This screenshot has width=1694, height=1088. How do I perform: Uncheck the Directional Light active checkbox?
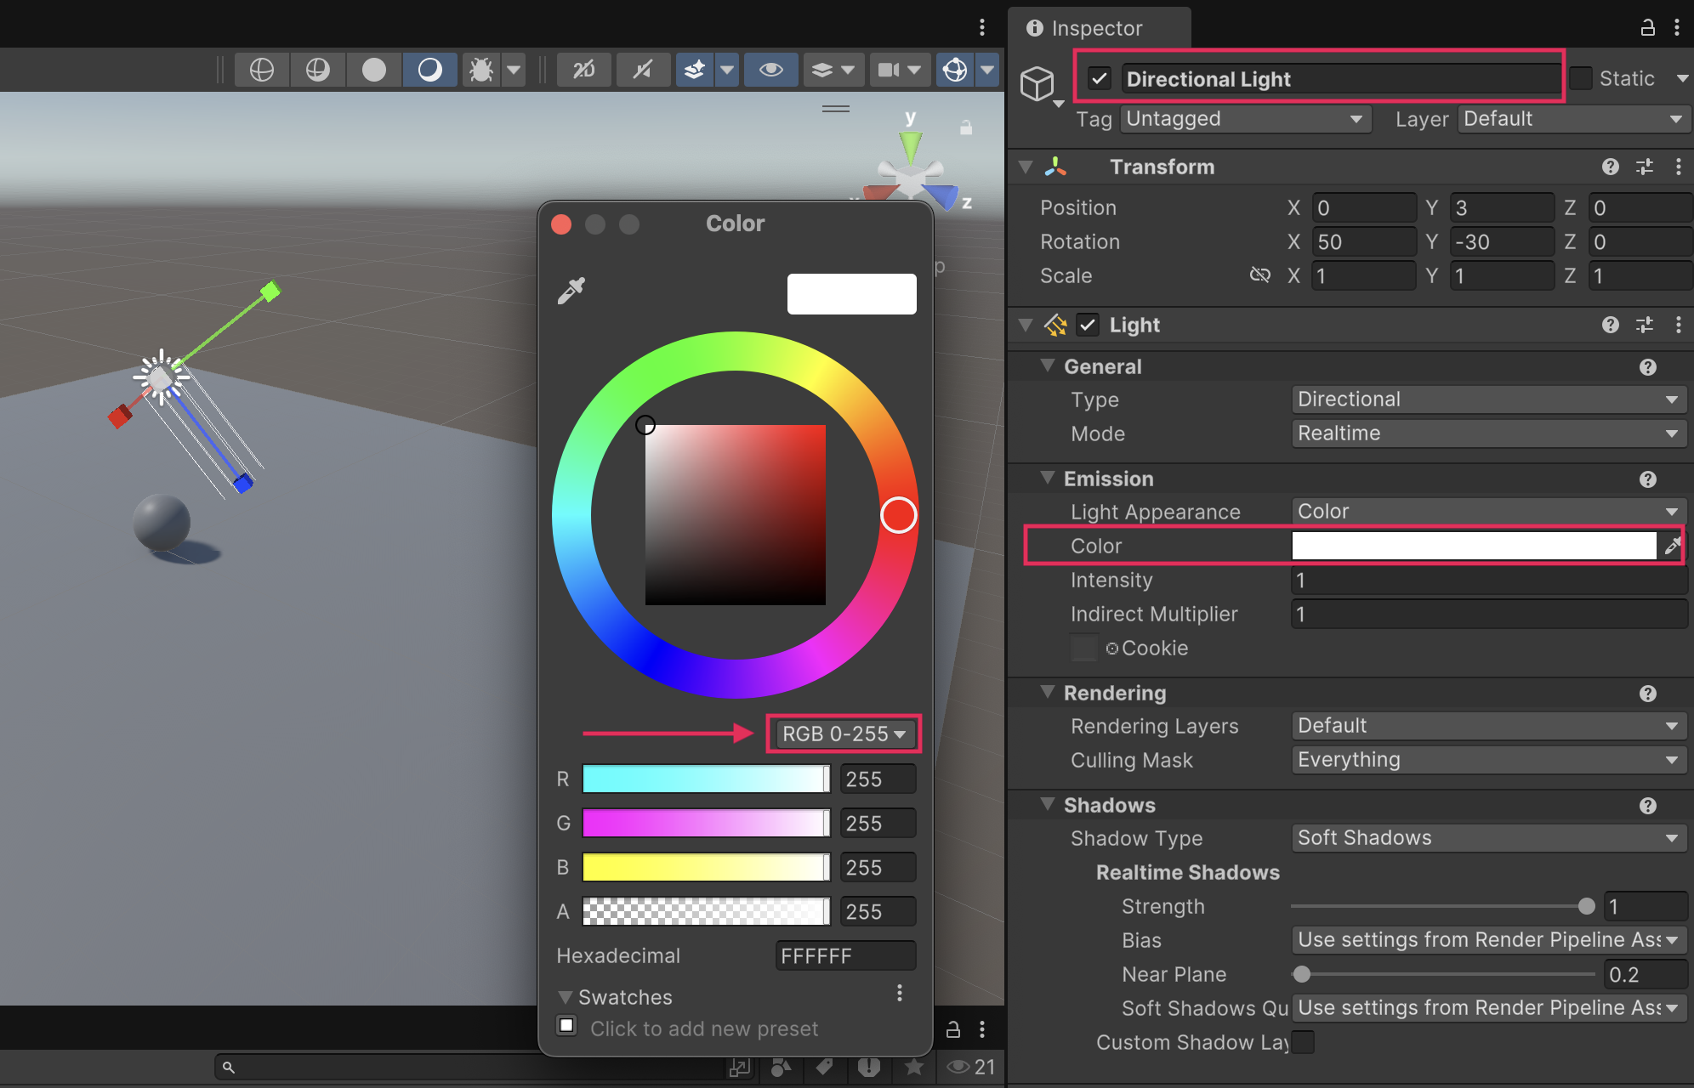click(1100, 79)
